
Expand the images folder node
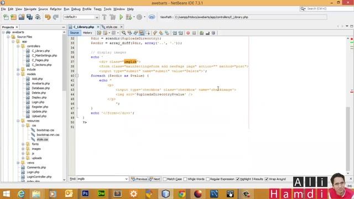coord(23,149)
